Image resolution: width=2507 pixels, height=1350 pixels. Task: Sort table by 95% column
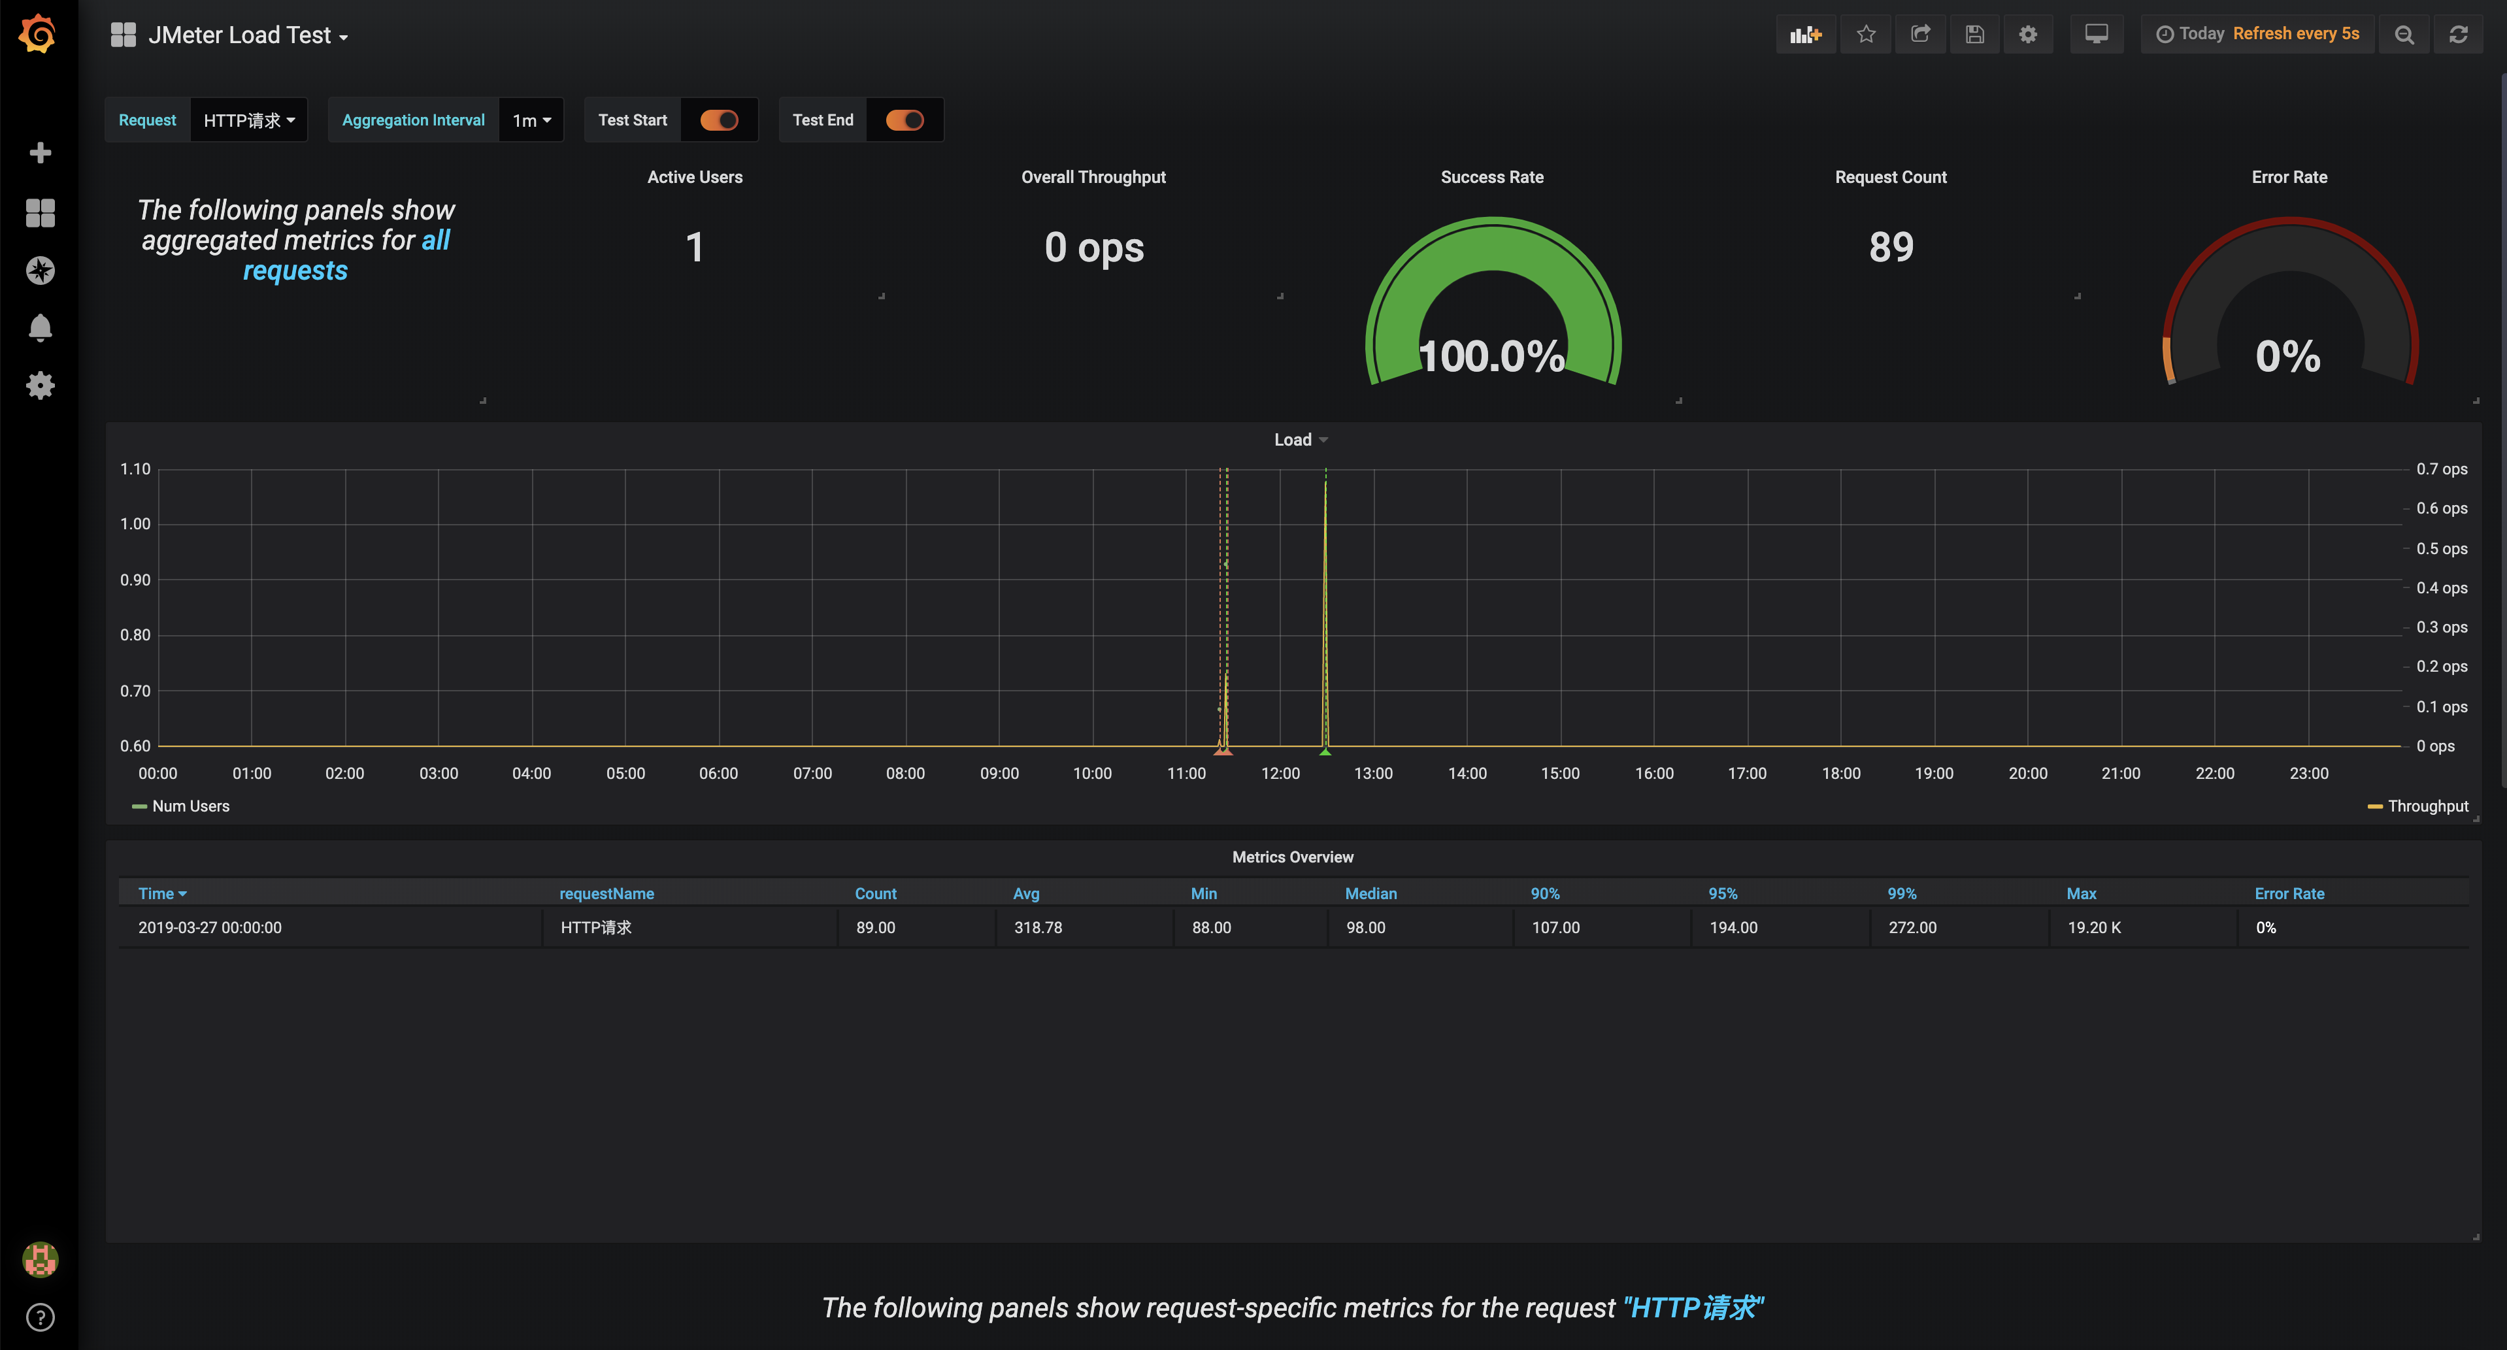[1723, 893]
